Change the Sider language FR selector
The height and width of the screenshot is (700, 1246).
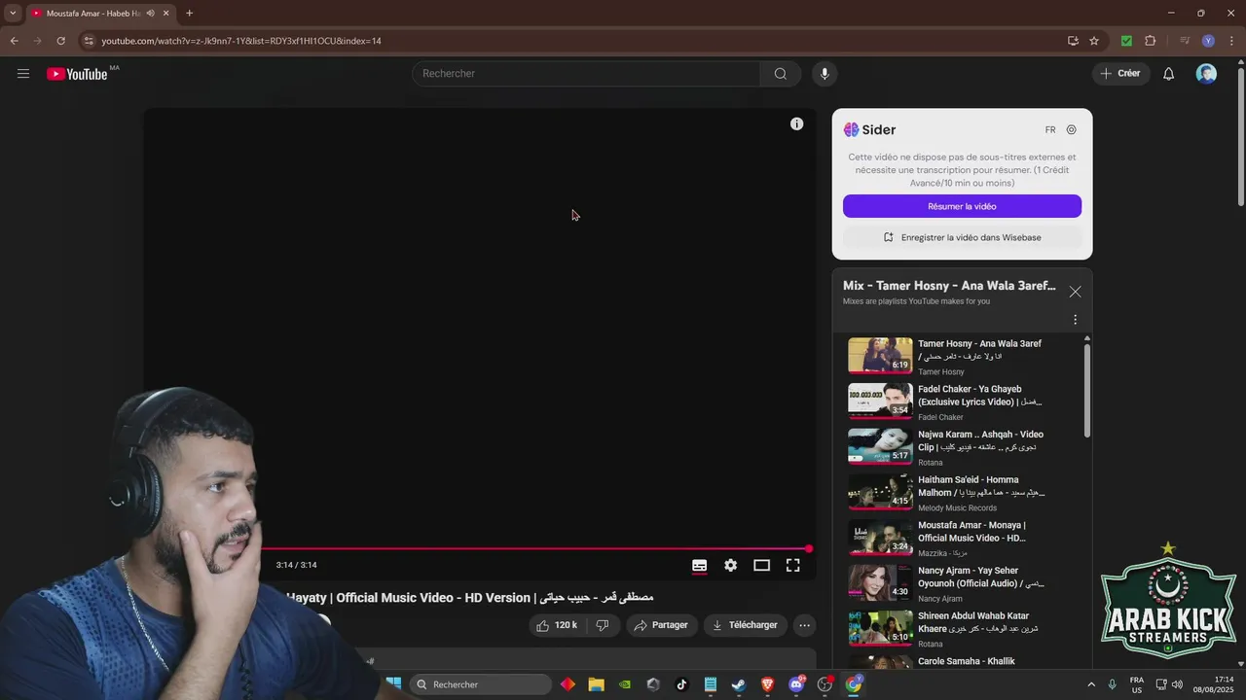(x=1050, y=129)
